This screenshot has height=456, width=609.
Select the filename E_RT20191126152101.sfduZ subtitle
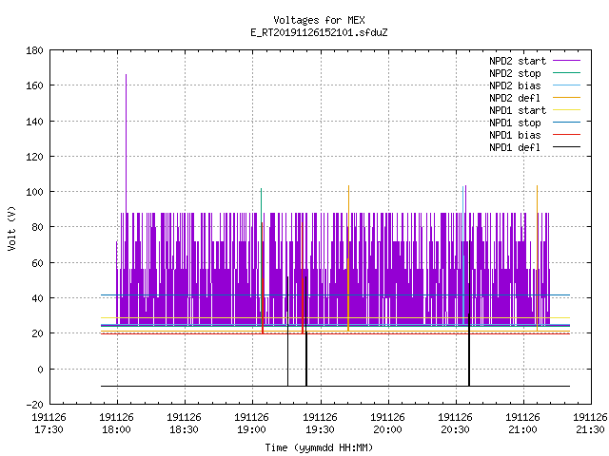[319, 32]
